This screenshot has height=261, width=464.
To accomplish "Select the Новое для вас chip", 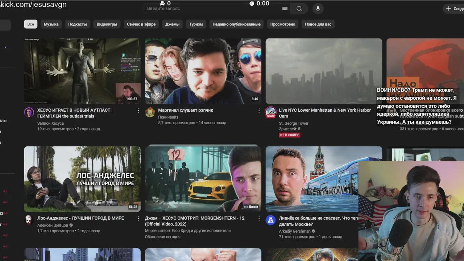I will [x=318, y=24].
